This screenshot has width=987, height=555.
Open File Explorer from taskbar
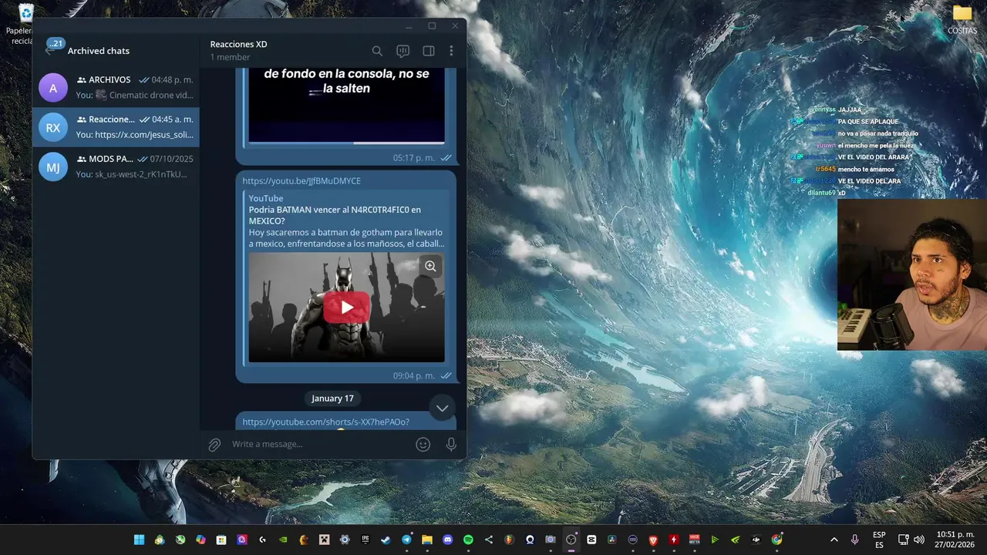click(x=426, y=540)
